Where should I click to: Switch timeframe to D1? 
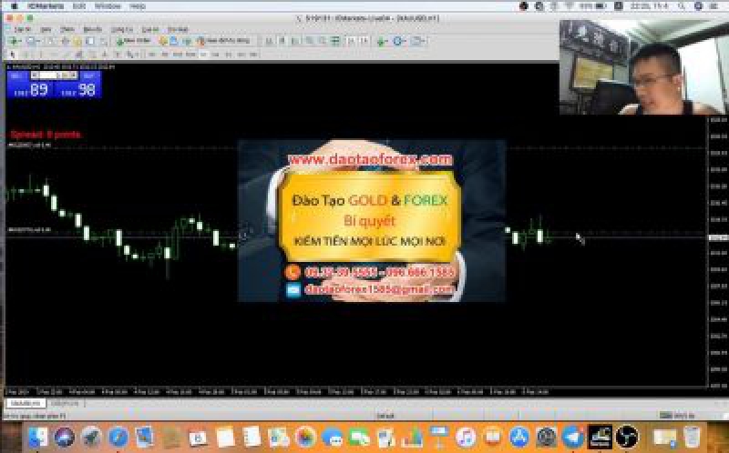click(229, 55)
